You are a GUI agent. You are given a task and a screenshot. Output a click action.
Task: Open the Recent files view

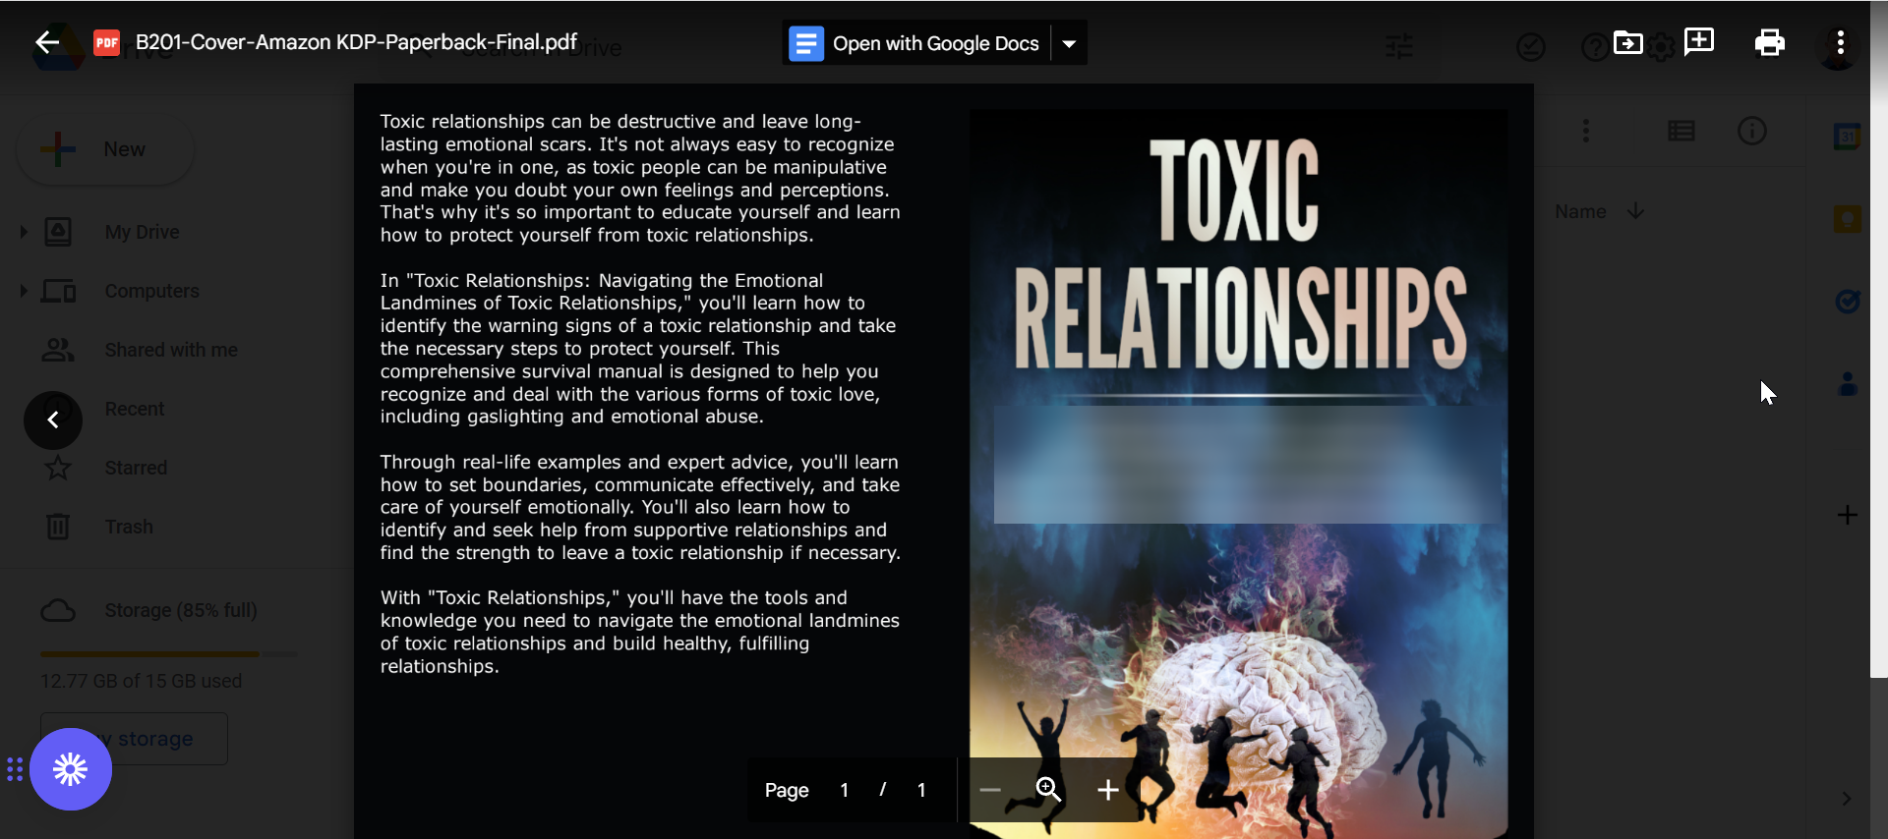135,409
